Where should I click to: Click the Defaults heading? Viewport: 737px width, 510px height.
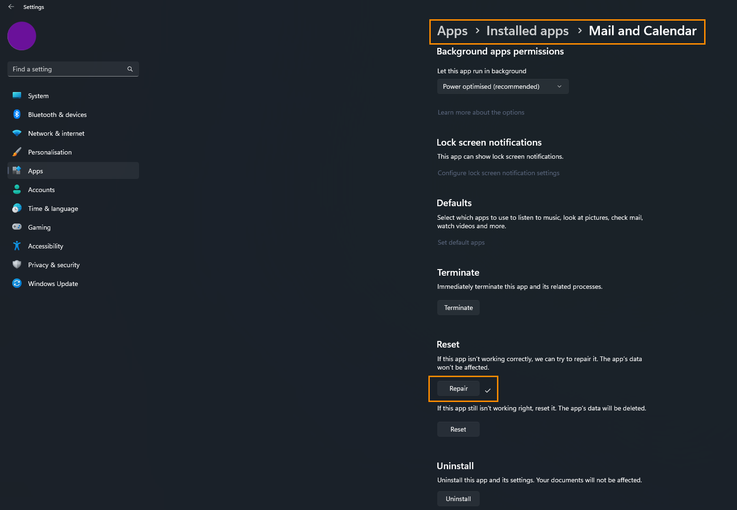click(x=454, y=203)
